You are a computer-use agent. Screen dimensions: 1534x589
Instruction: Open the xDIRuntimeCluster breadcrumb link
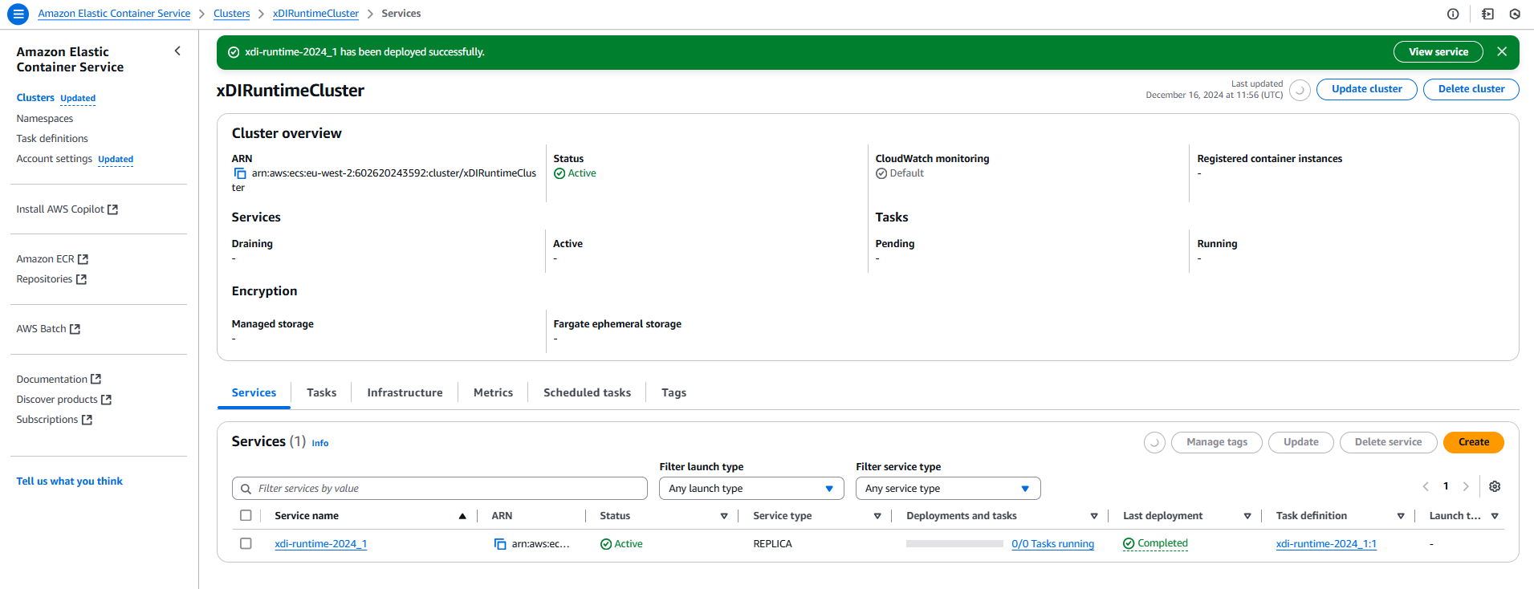[x=315, y=14]
